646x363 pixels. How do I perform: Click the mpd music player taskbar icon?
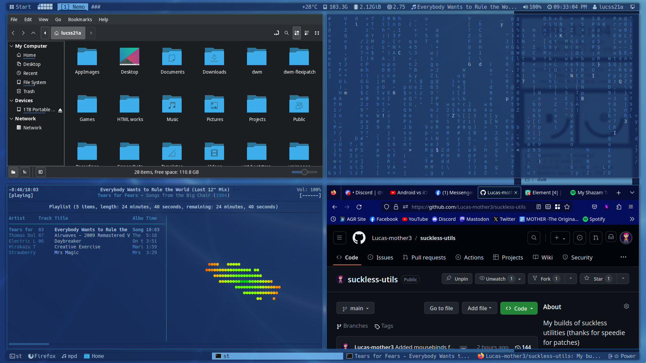coord(69,356)
